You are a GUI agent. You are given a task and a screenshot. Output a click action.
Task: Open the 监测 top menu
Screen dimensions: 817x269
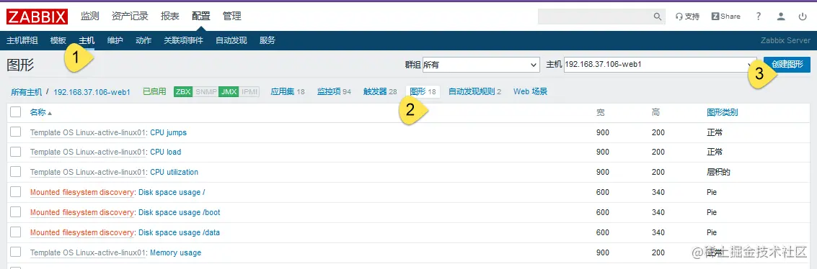89,16
